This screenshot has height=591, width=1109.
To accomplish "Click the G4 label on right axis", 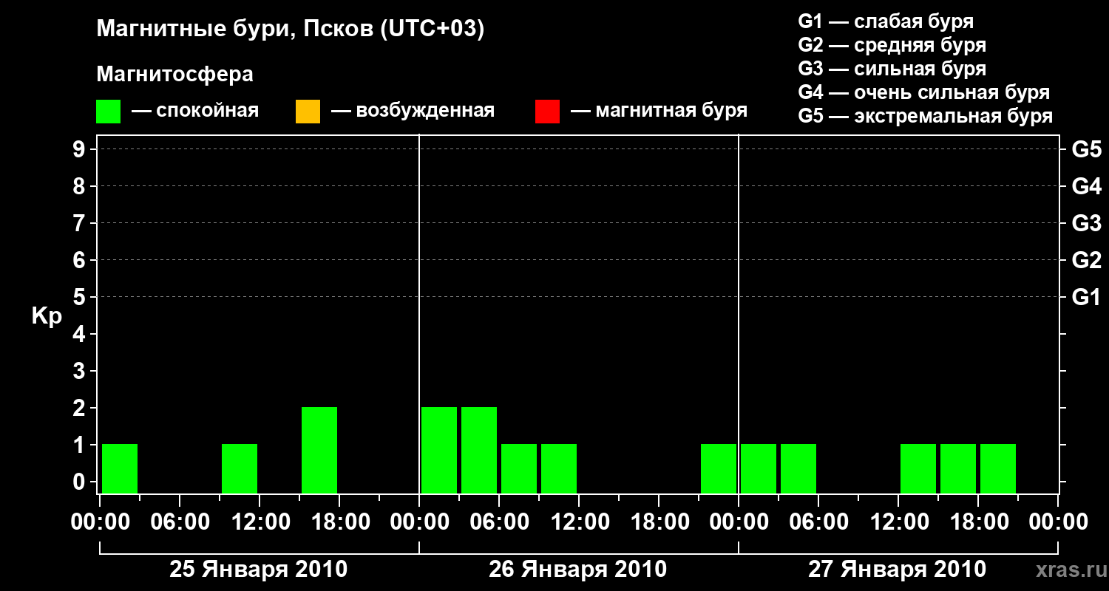I will [1087, 186].
